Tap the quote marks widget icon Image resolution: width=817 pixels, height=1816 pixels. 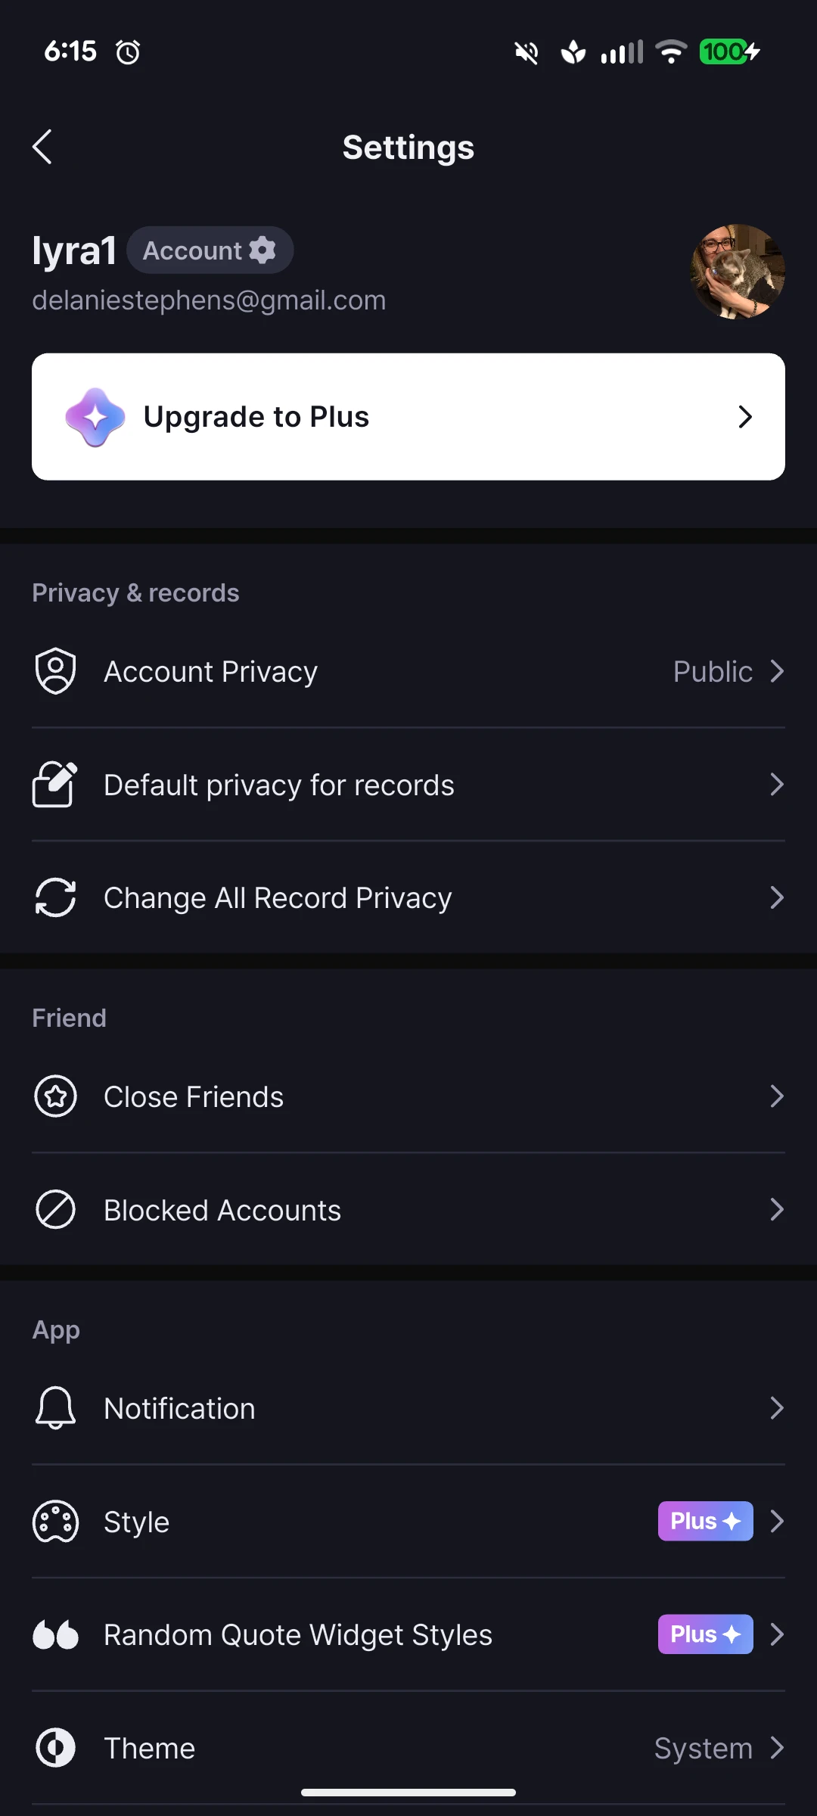pyautogui.click(x=55, y=1635)
